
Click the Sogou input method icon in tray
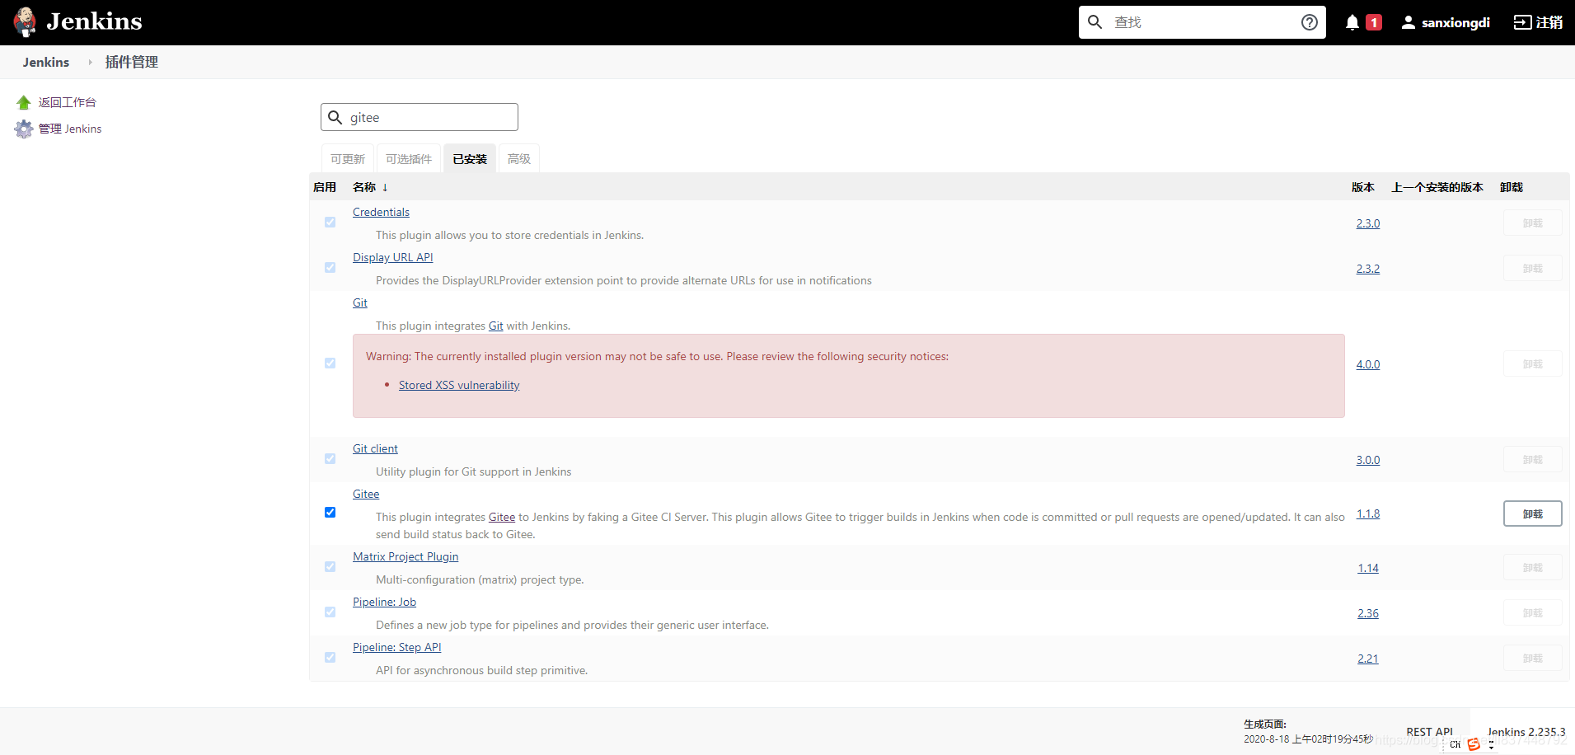point(1474,743)
